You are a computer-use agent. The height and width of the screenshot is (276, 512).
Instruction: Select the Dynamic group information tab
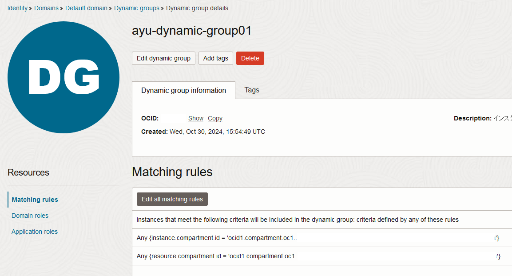click(183, 90)
